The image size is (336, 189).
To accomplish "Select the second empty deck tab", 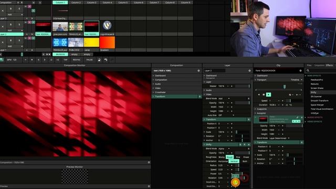I will [x=87, y=55].
